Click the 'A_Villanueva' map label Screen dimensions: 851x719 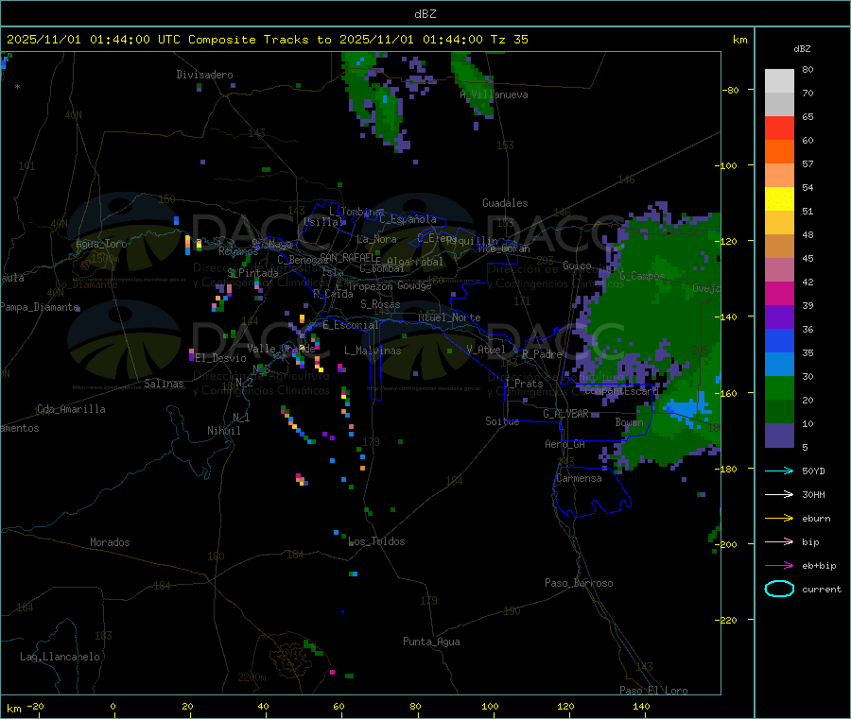pyautogui.click(x=494, y=94)
